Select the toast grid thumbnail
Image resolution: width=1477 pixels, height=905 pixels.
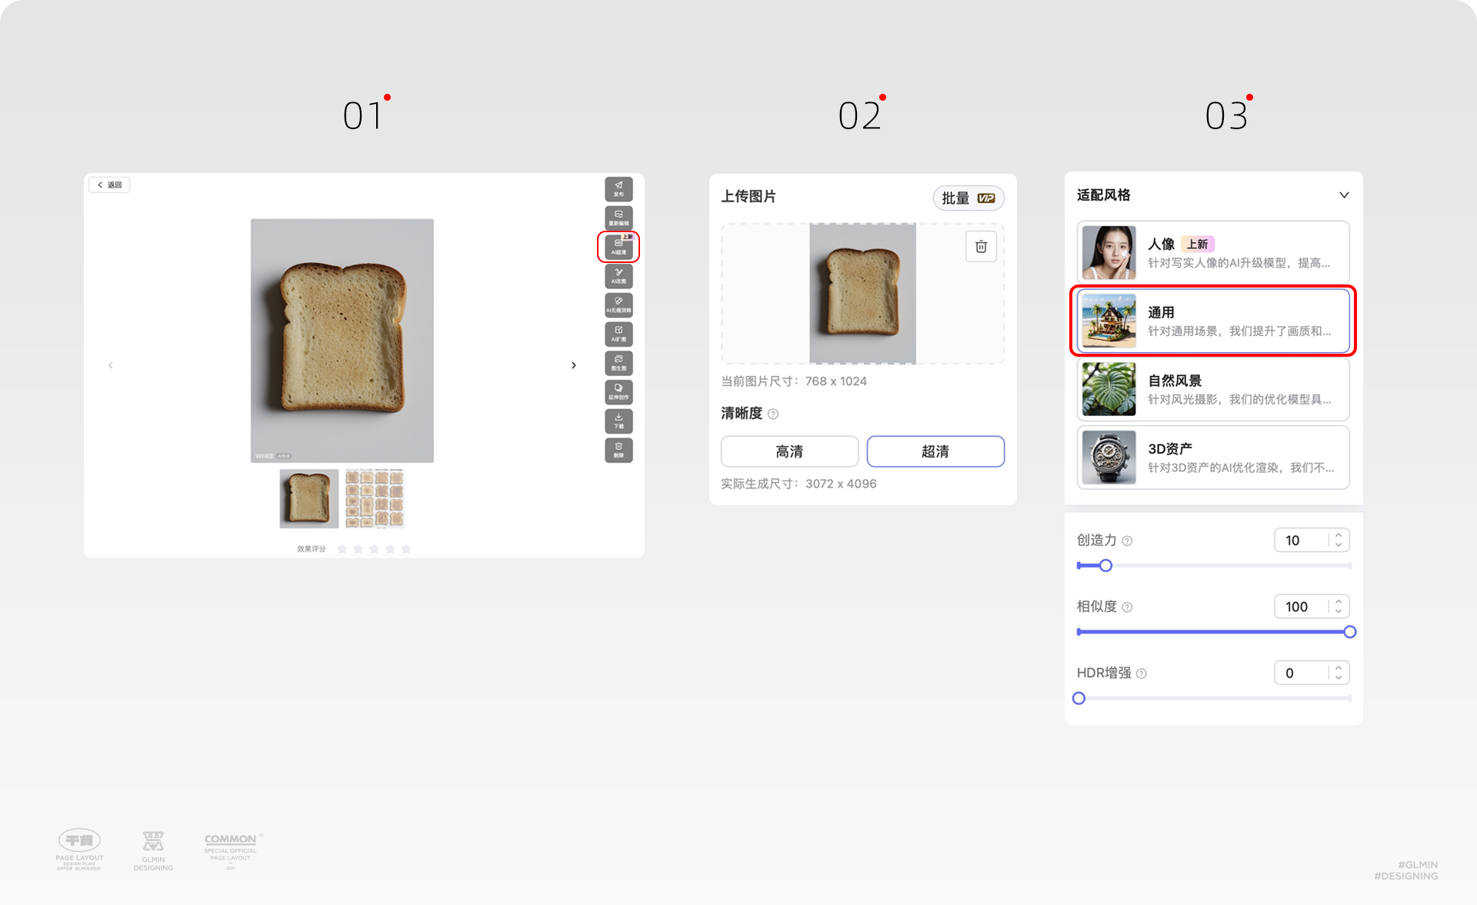[x=375, y=498]
